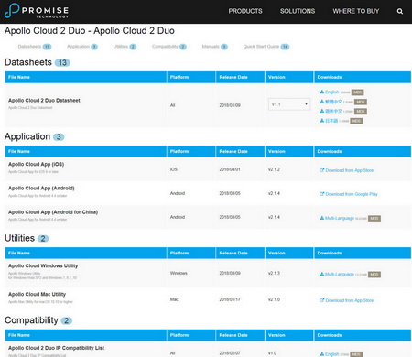The image size is (412, 357).
Task: Click MD5 button beside 日本語 datasheet
Action: [x=356, y=121]
